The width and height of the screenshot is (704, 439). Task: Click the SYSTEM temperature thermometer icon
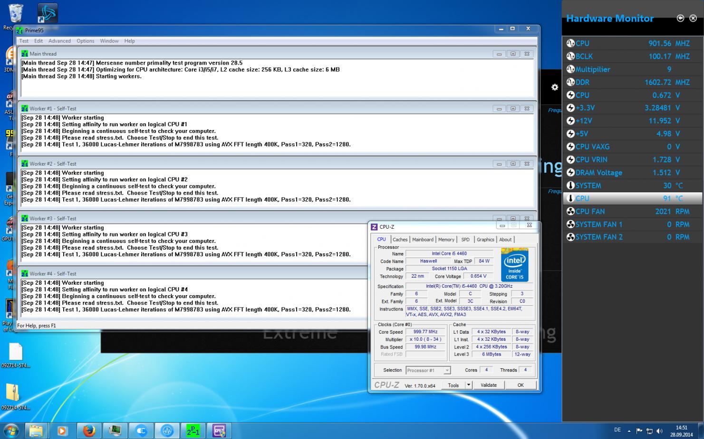570,186
